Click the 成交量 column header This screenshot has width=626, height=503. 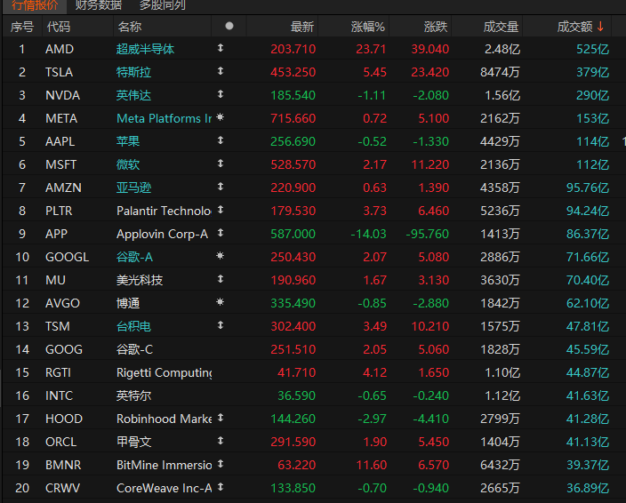501,27
